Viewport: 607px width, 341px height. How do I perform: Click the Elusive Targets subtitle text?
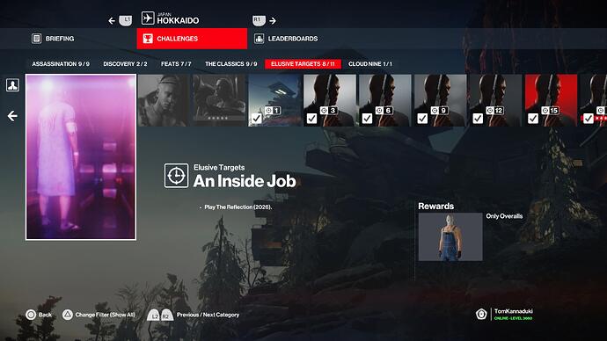[x=219, y=167]
